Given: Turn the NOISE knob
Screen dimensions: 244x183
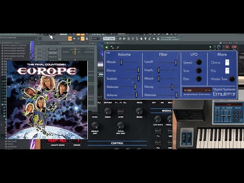Looking at the screenshot, I should 139,111.
